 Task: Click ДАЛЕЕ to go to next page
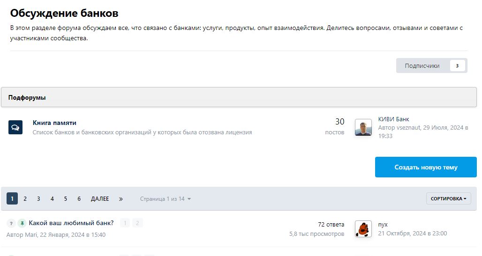100,199
